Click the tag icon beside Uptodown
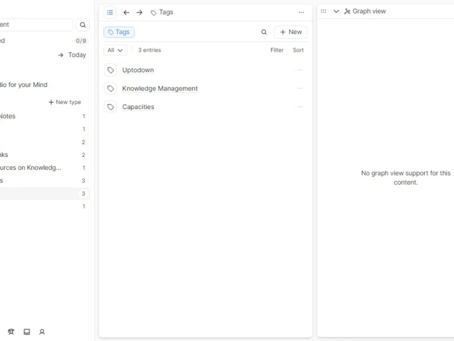The width and height of the screenshot is (454, 341). point(110,70)
